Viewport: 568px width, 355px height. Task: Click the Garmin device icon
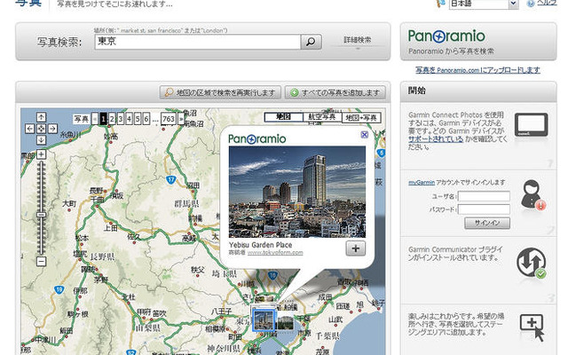click(x=531, y=125)
